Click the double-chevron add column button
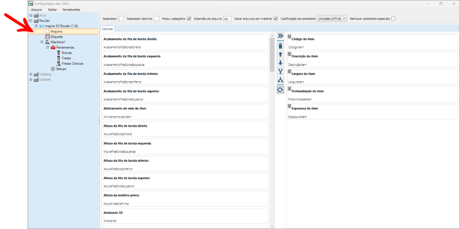The width and height of the screenshot is (460, 229). (x=280, y=36)
